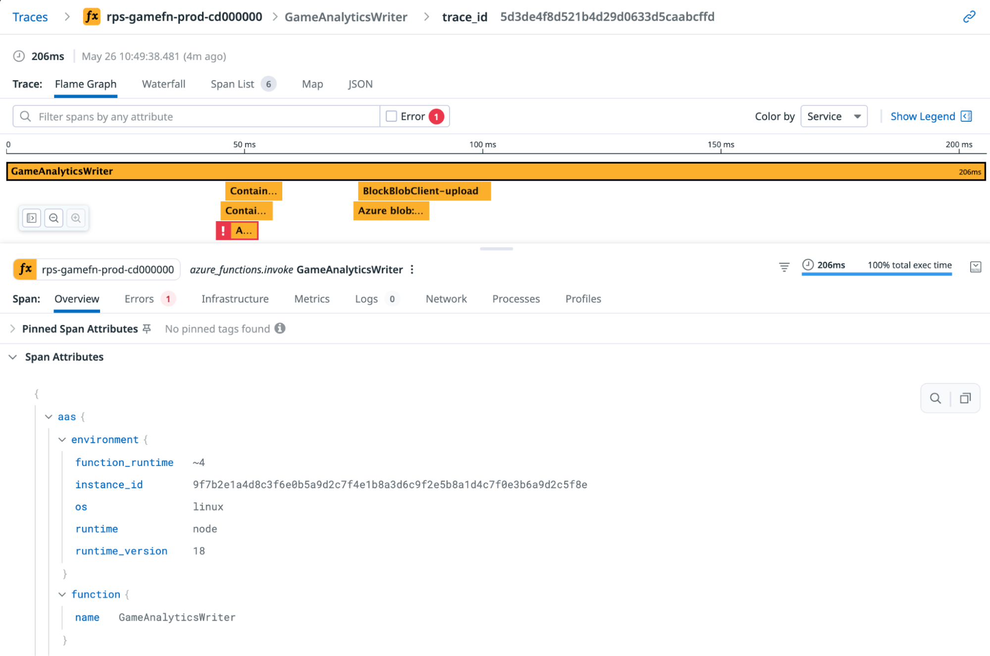The width and height of the screenshot is (990, 656).
Task: Zoom in on the flame graph
Action: point(76,218)
